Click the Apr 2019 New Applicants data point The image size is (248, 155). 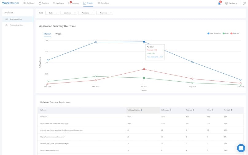point(144,42)
